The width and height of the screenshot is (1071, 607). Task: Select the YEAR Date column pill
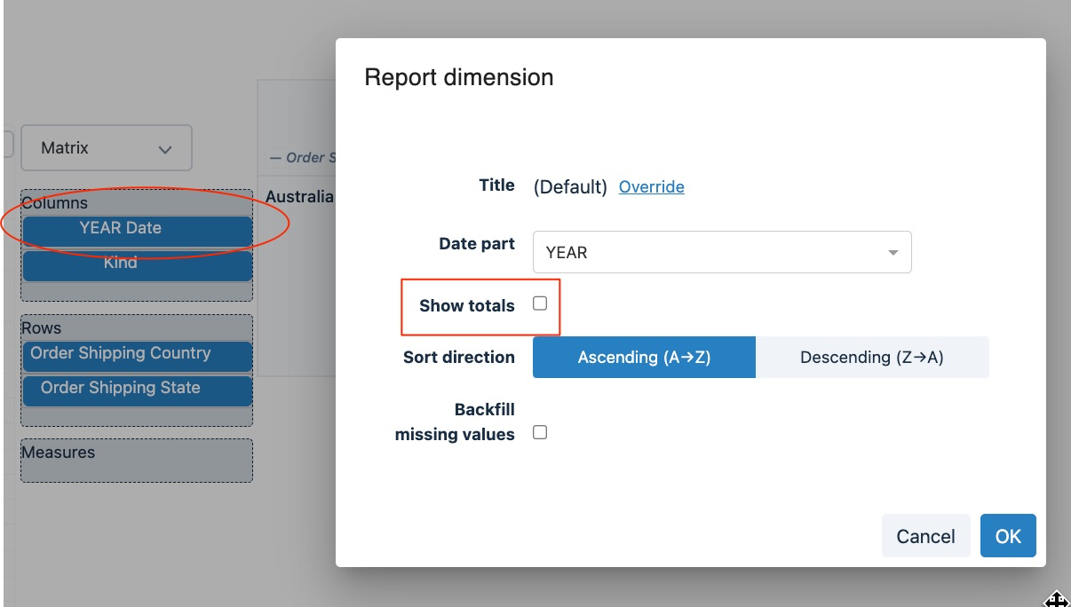click(x=137, y=228)
